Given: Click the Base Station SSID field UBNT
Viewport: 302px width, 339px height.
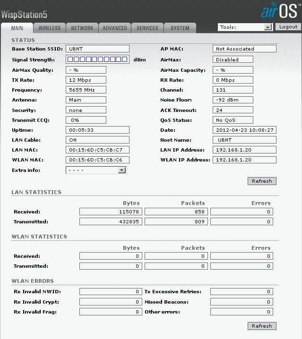Looking at the screenshot, I should coord(97,49).
